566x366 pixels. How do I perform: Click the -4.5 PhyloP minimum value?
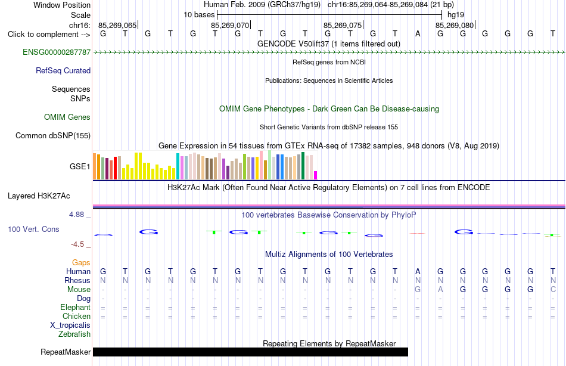pos(77,244)
